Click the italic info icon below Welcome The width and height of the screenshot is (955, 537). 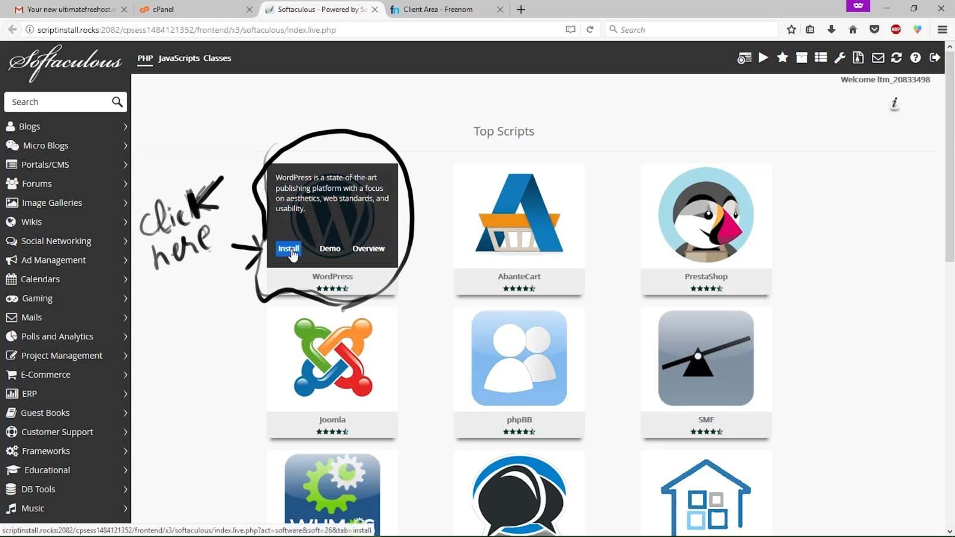click(x=894, y=103)
